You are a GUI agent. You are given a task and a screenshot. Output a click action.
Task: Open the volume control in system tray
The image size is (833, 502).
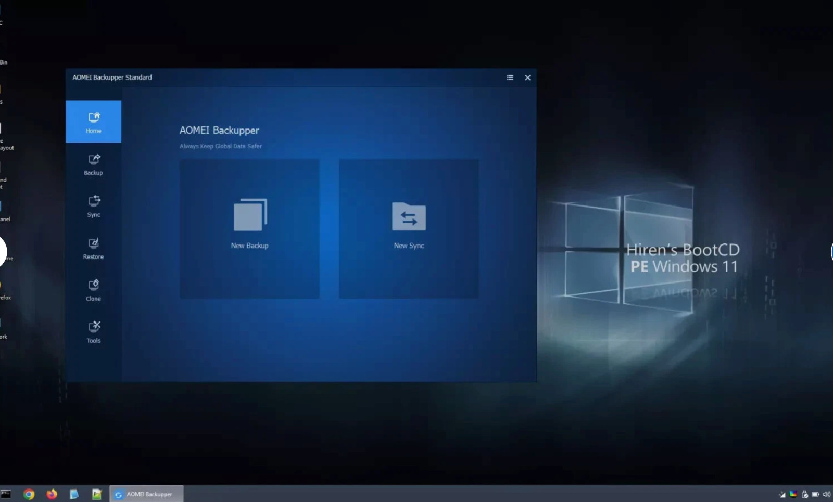pos(826,494)
